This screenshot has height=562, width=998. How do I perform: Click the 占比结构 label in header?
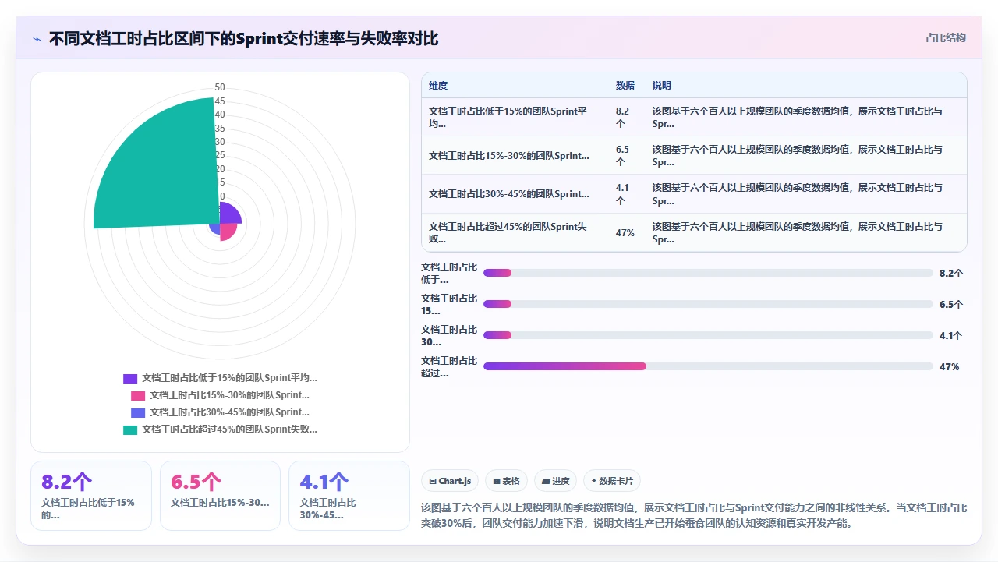(946, 37)
